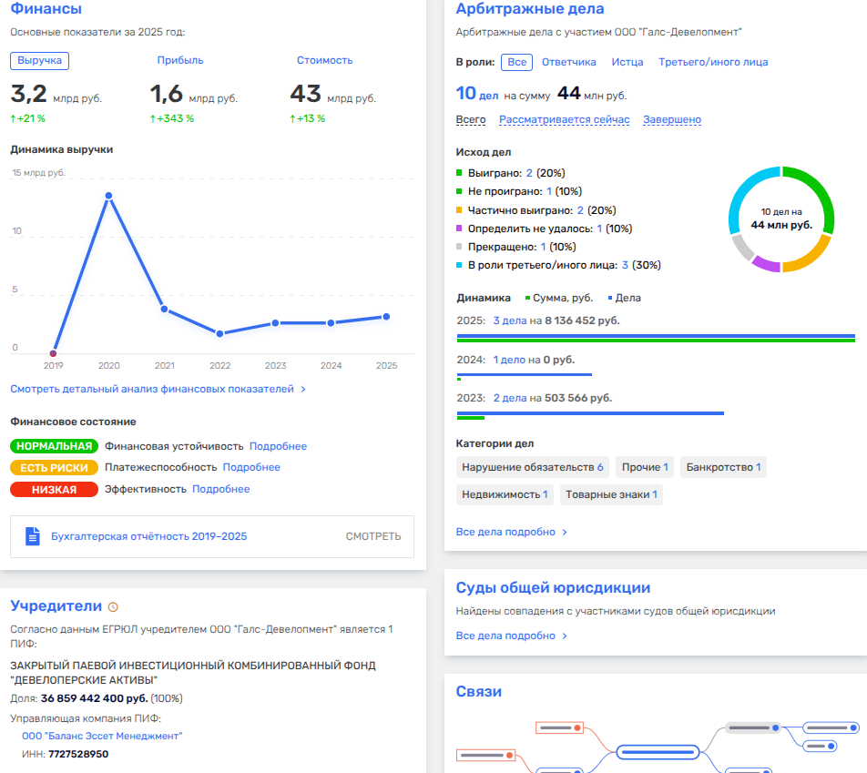The height and width of the screenshot is (773, 867).
Task: Click the arrow in Суды общей юрисдикции
Action: 565,636
